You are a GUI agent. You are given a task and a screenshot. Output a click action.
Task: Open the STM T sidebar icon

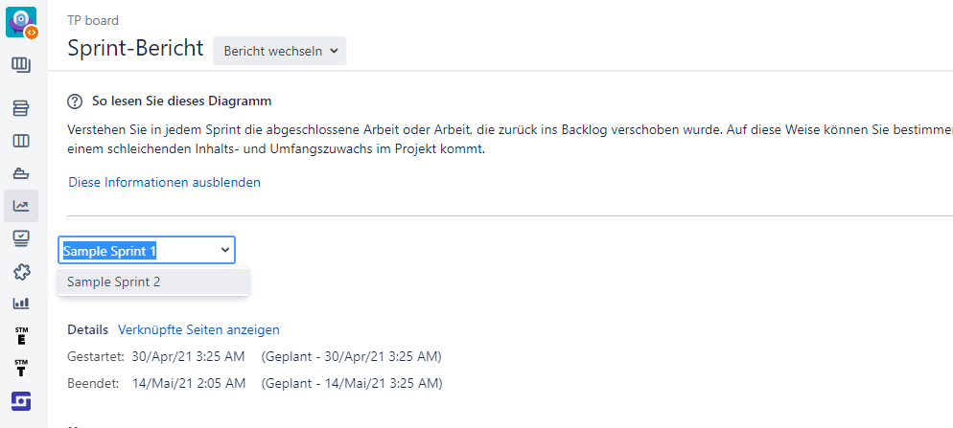click(x=21, y=368)
